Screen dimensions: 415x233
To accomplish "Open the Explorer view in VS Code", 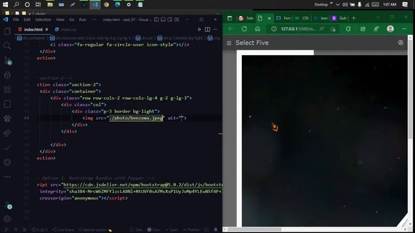I will (7, 31).
